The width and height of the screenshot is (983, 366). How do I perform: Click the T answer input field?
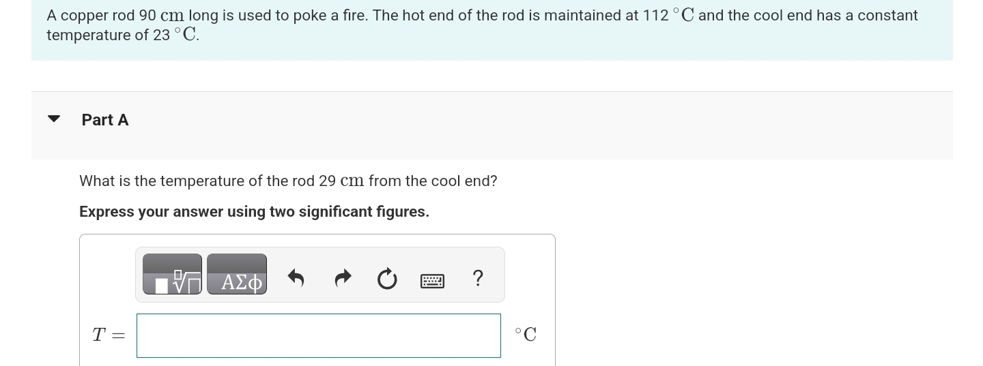click(x=319, y=335)
